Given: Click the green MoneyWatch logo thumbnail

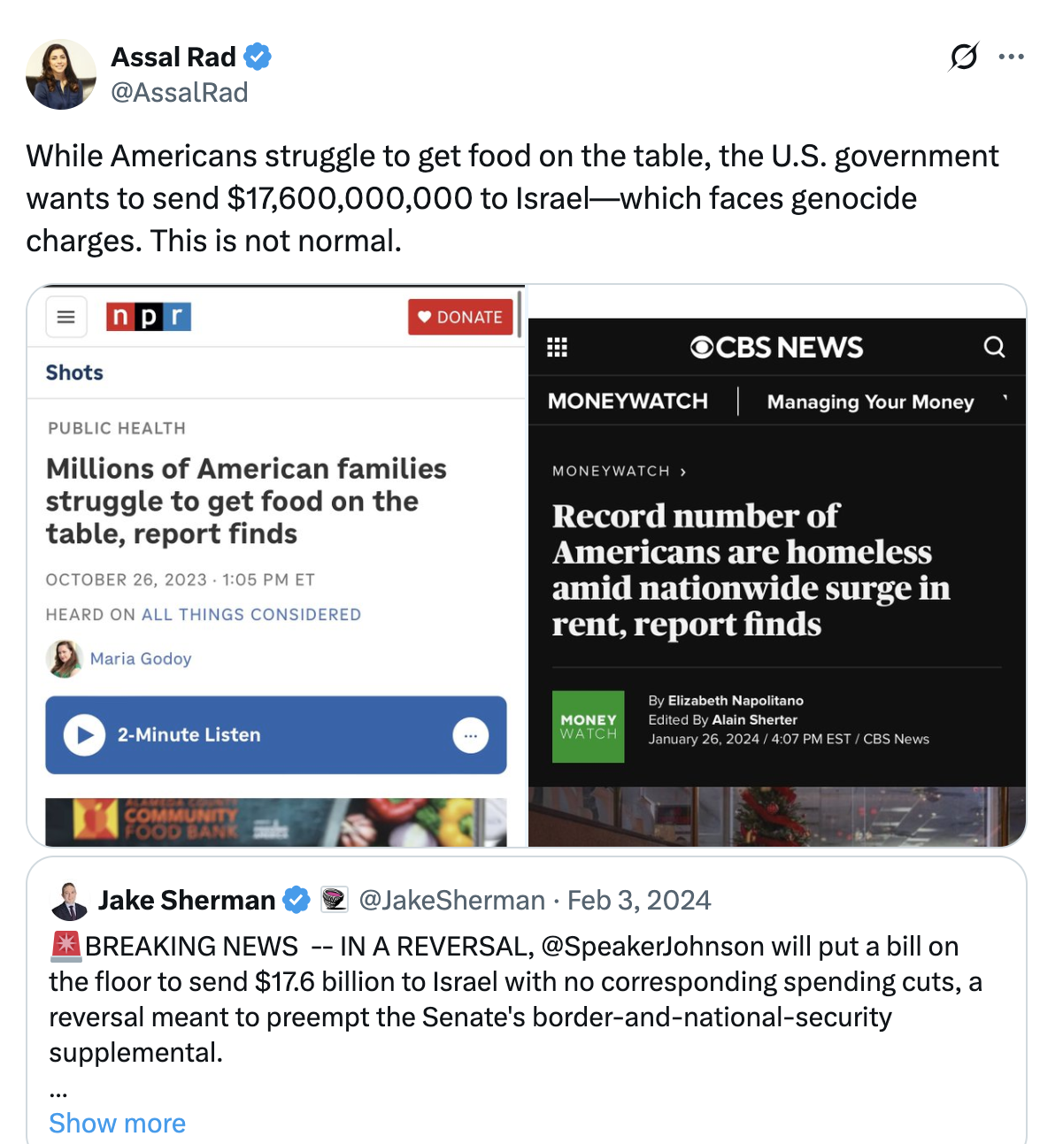Looking at the screenshot, I should [588, 726].
